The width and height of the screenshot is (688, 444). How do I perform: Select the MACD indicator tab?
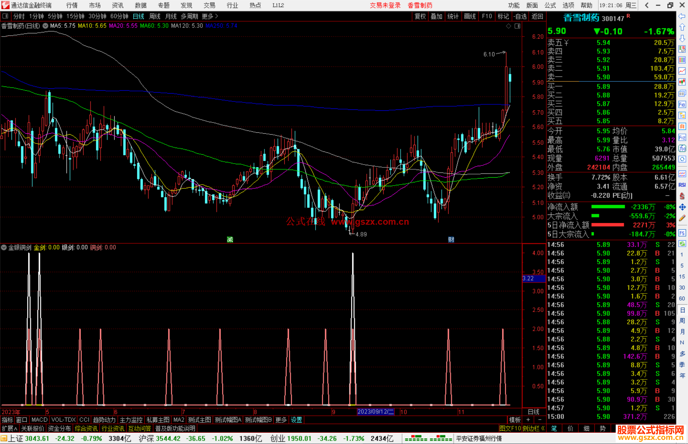(39, 420)
